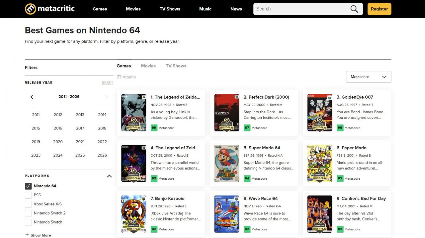
Task: Click in the Search input field
Action: (301, 9)
